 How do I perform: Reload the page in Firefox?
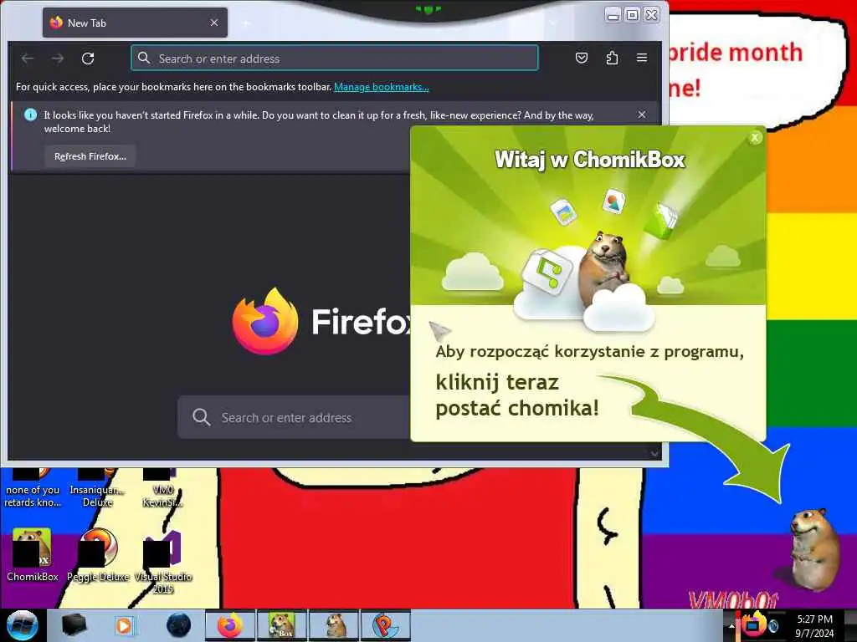point(88,59)
